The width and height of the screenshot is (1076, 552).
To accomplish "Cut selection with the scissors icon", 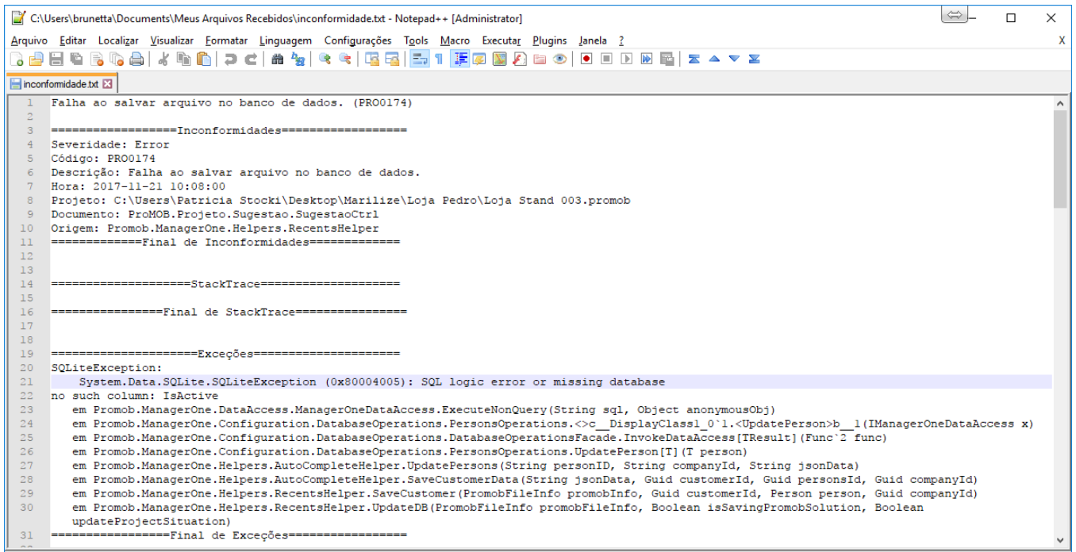I will pyautogui.click(x=163, y=59).
